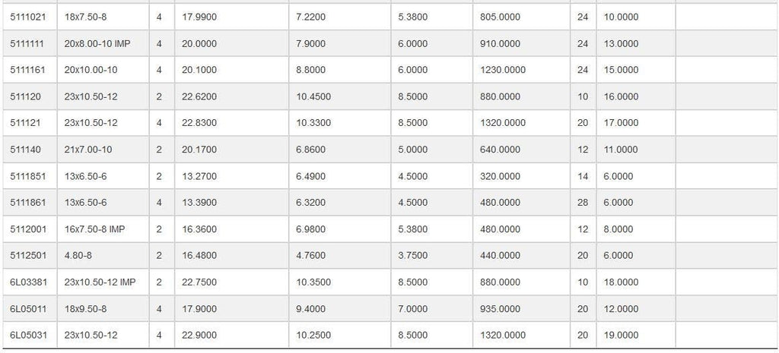This screenshot has width=779, height=353.
Task: Click the 20x8.00-10 IMP size cell
Action: coord(103,43)
